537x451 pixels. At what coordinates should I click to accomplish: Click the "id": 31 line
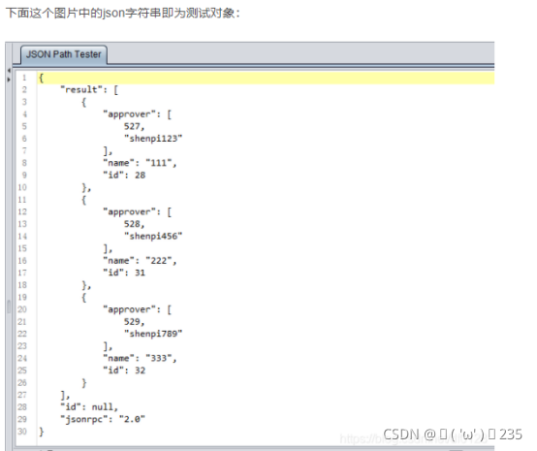pyautogui.click(x=124, y=273)
